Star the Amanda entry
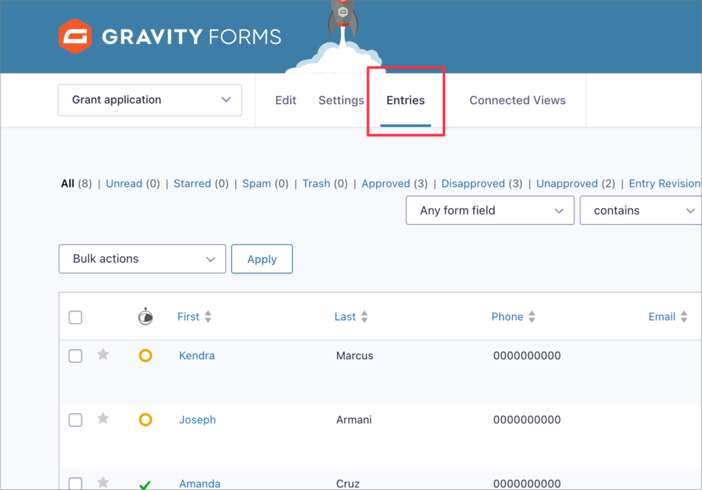The width and height of the screenshot is (702, 490). (x=103, y=482)
